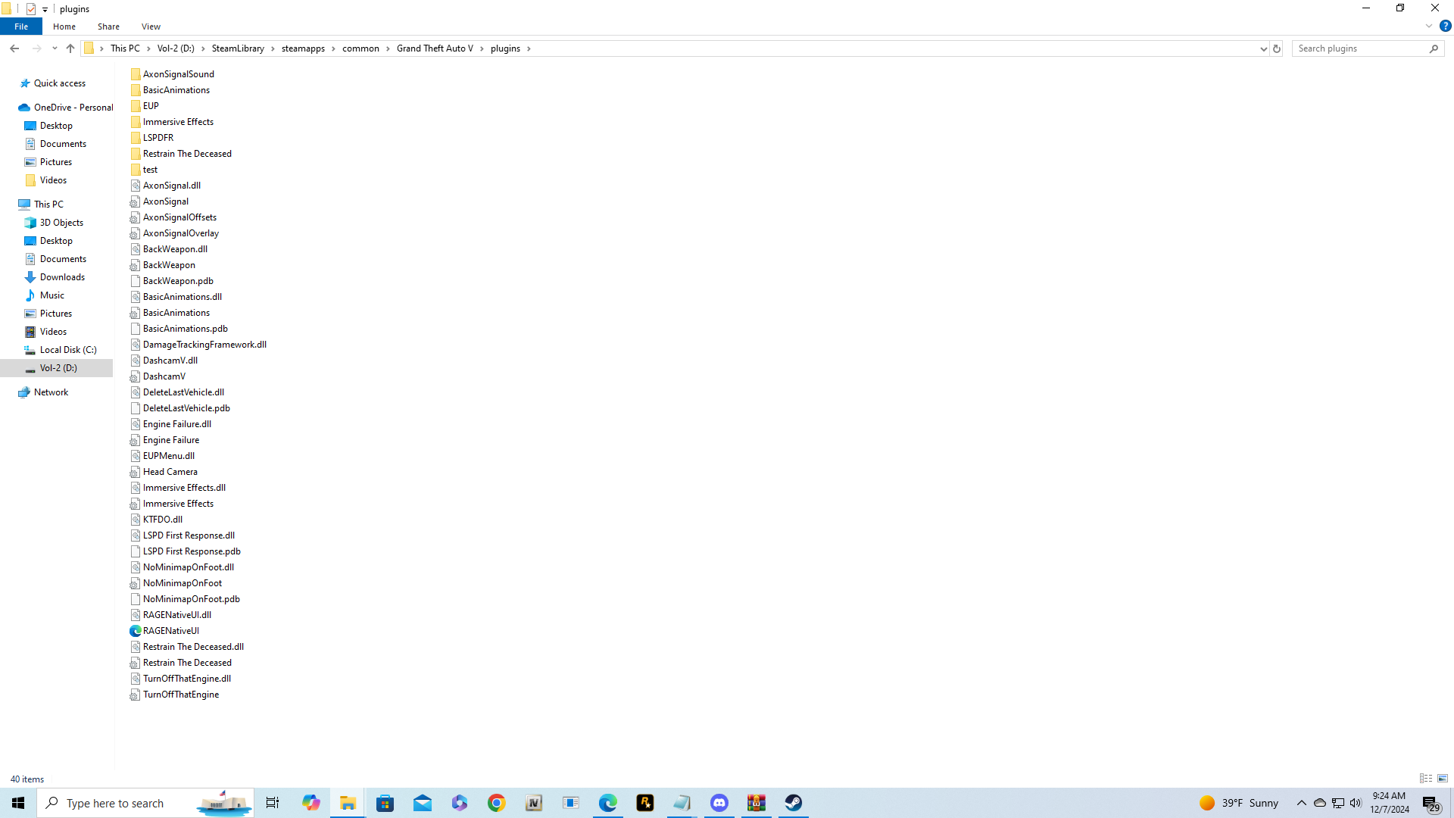Open the File menu
The image size is (1454, 818).
coord(21,27)
